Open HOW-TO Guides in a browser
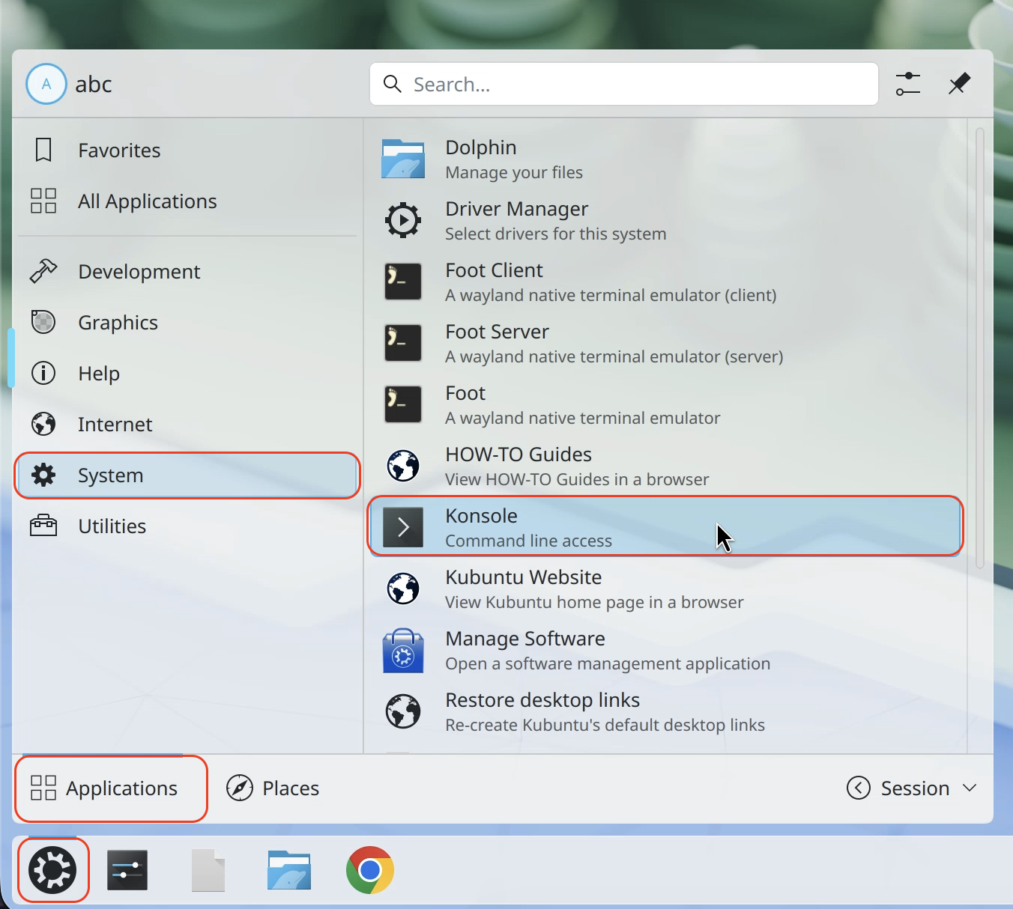1013x909 pixels. point(665,466)
